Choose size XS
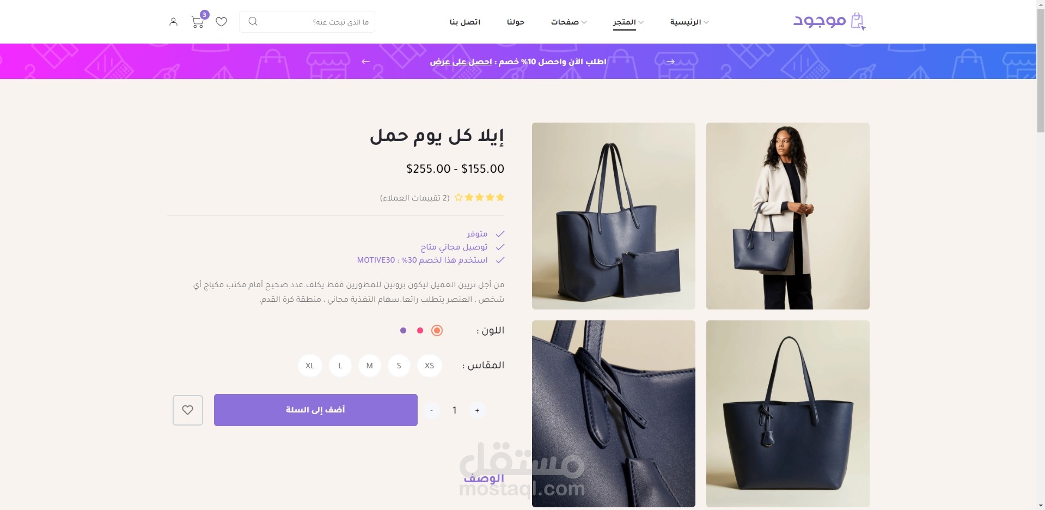Viewport: 1045px width, 510px height. (429, 366)
